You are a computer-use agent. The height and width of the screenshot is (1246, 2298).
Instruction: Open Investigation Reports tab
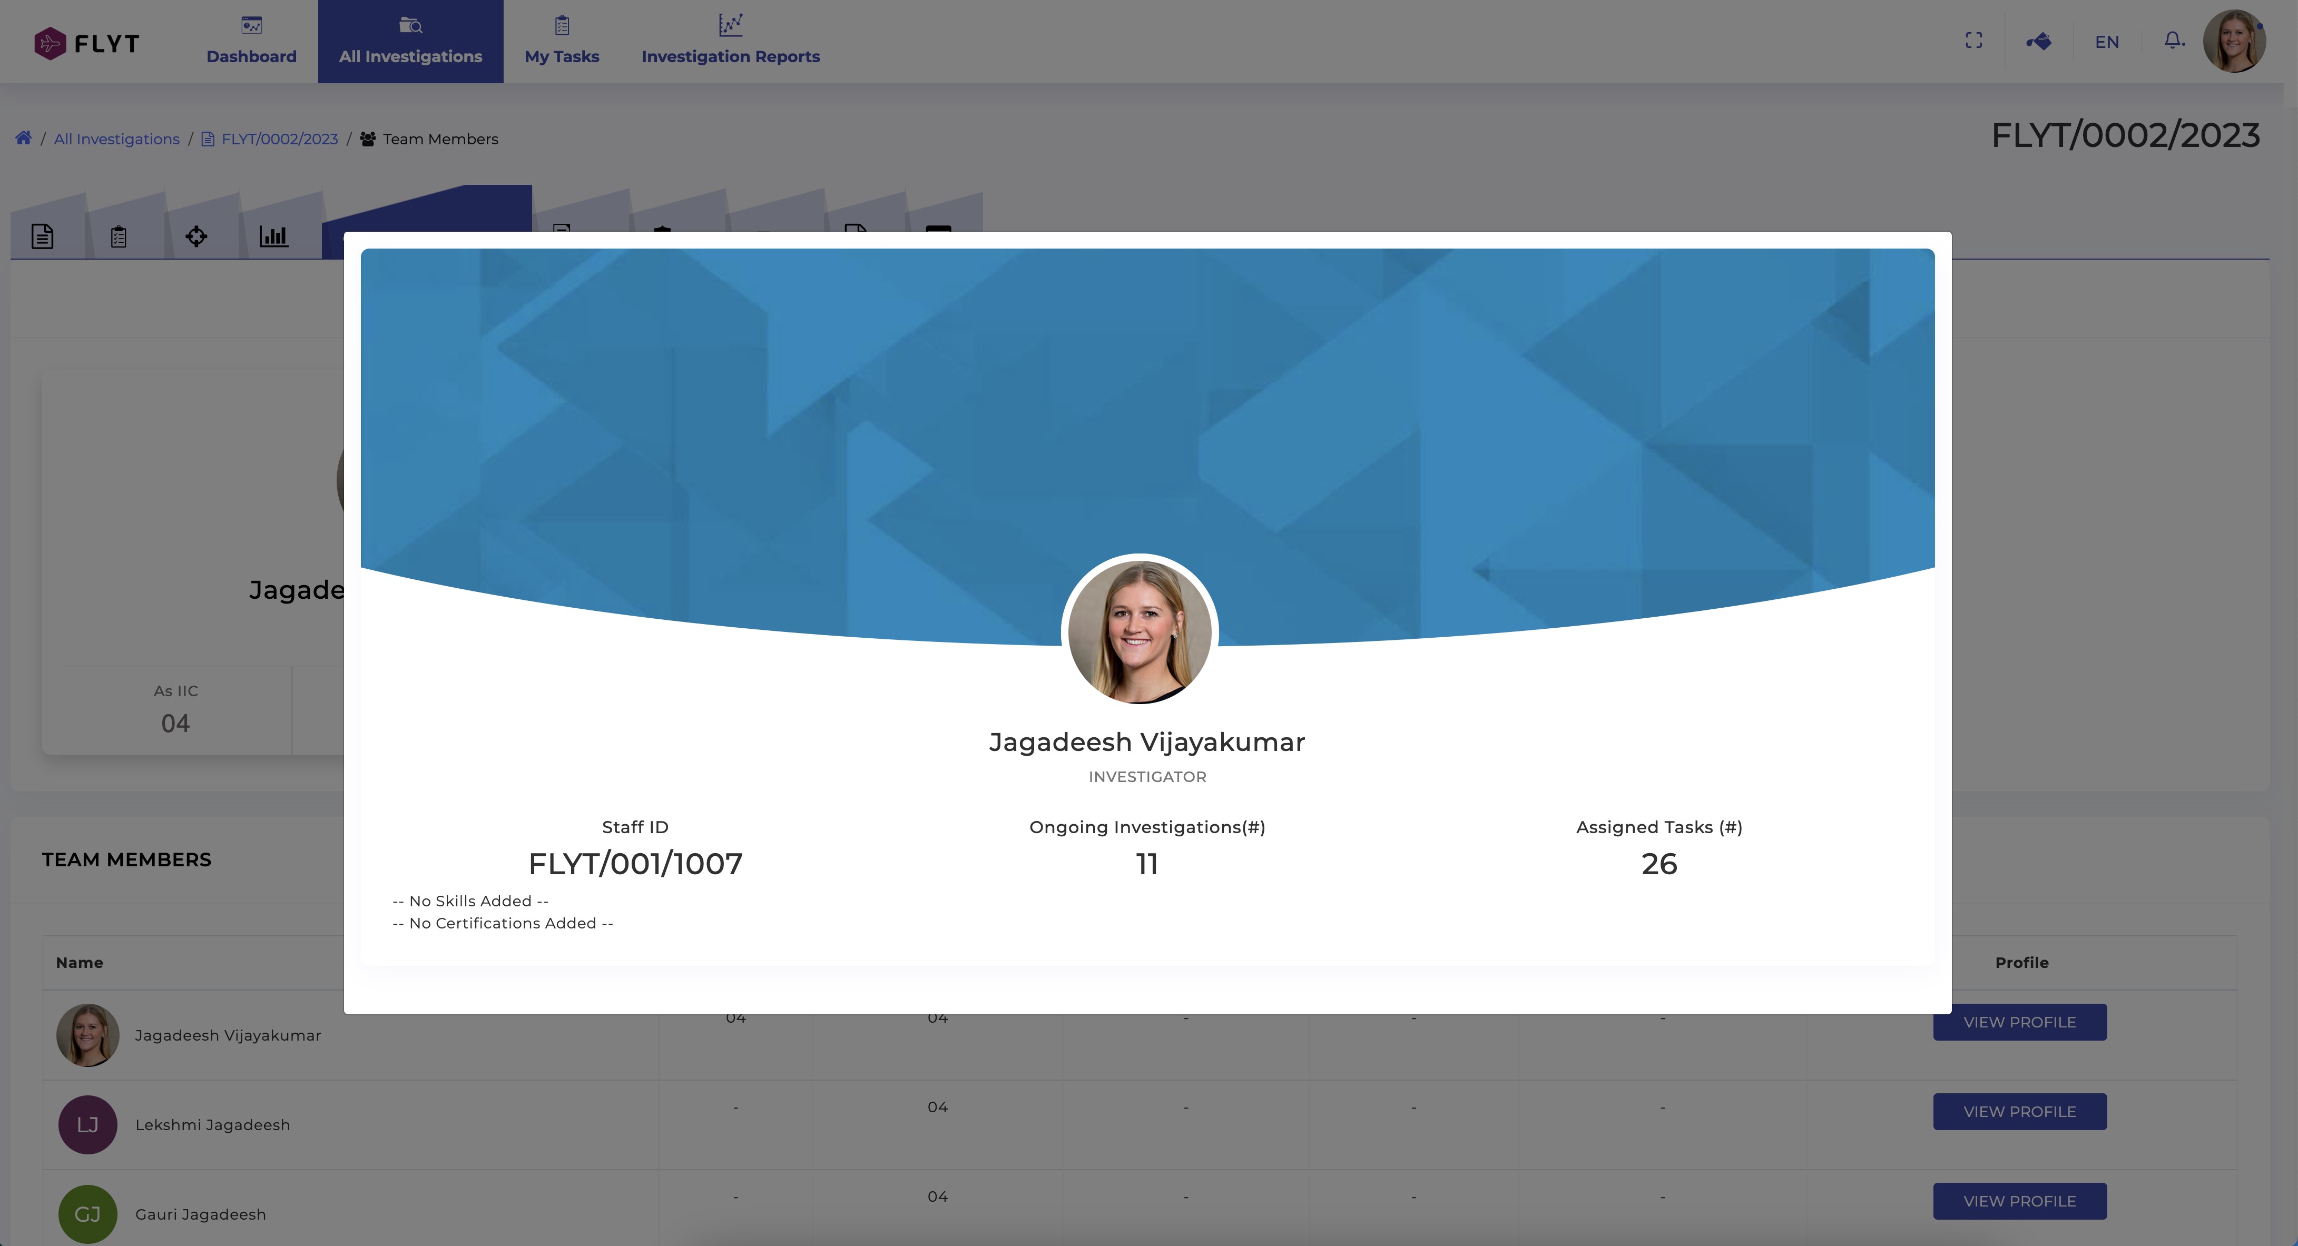[730, 42]
